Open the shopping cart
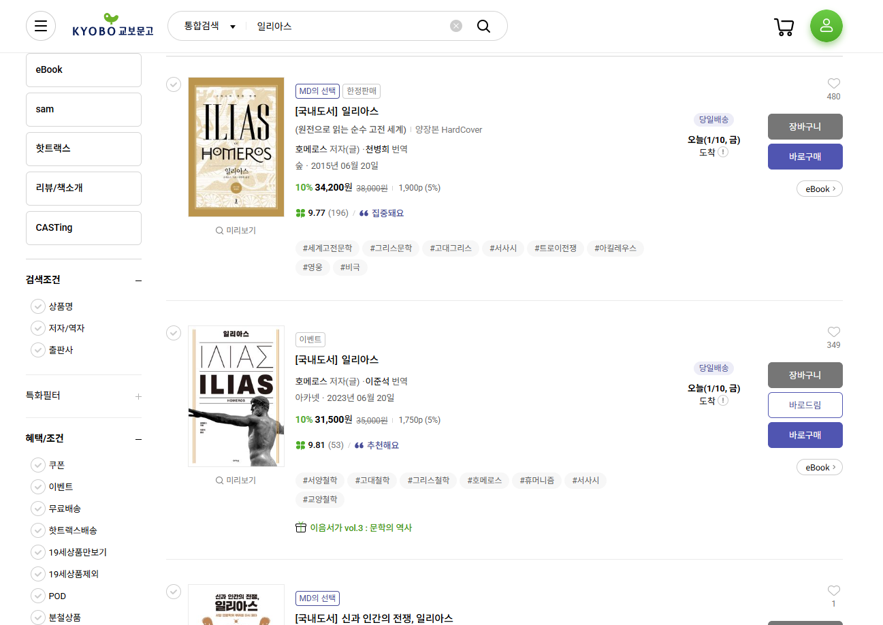 click(x=784, y=27)
